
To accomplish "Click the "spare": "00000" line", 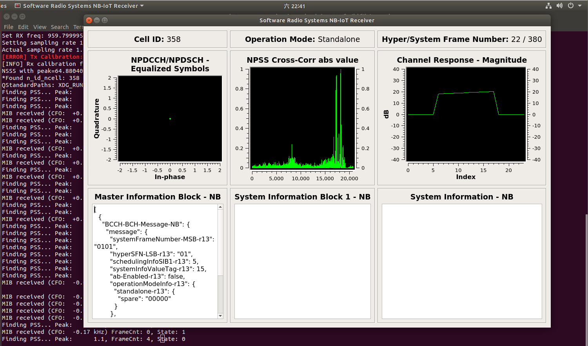I will (144, 299).
